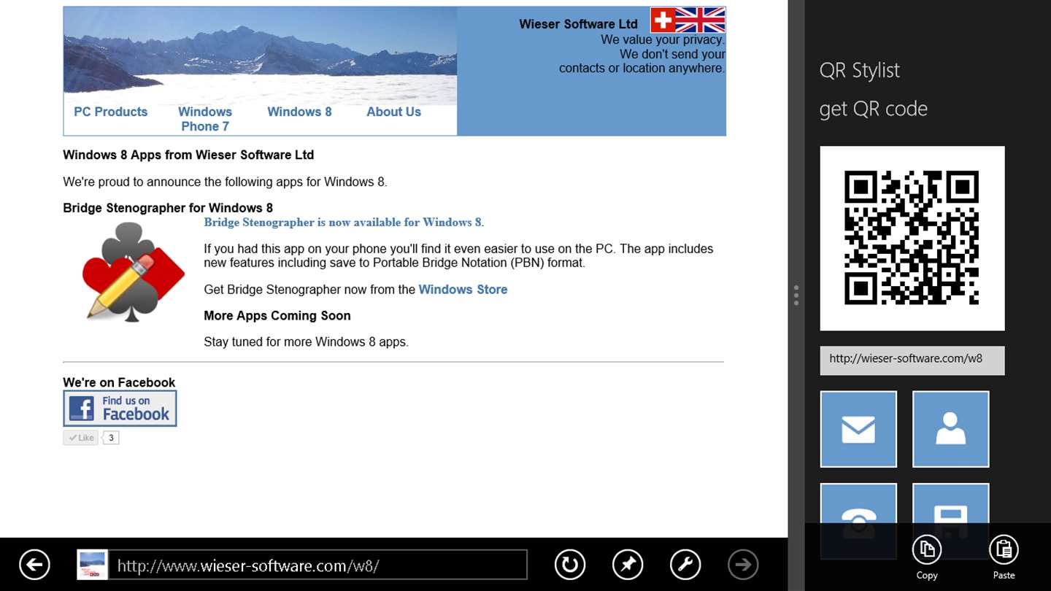Viewport: 1051px width, 591px height.
Task: Click 'Bridge Stenographer is now available' link
Action: 343,223
